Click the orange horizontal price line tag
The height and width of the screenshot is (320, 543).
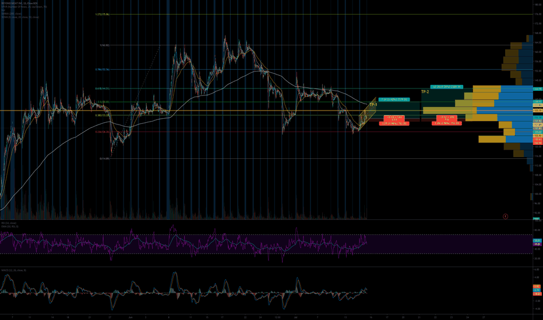[537, 111]
